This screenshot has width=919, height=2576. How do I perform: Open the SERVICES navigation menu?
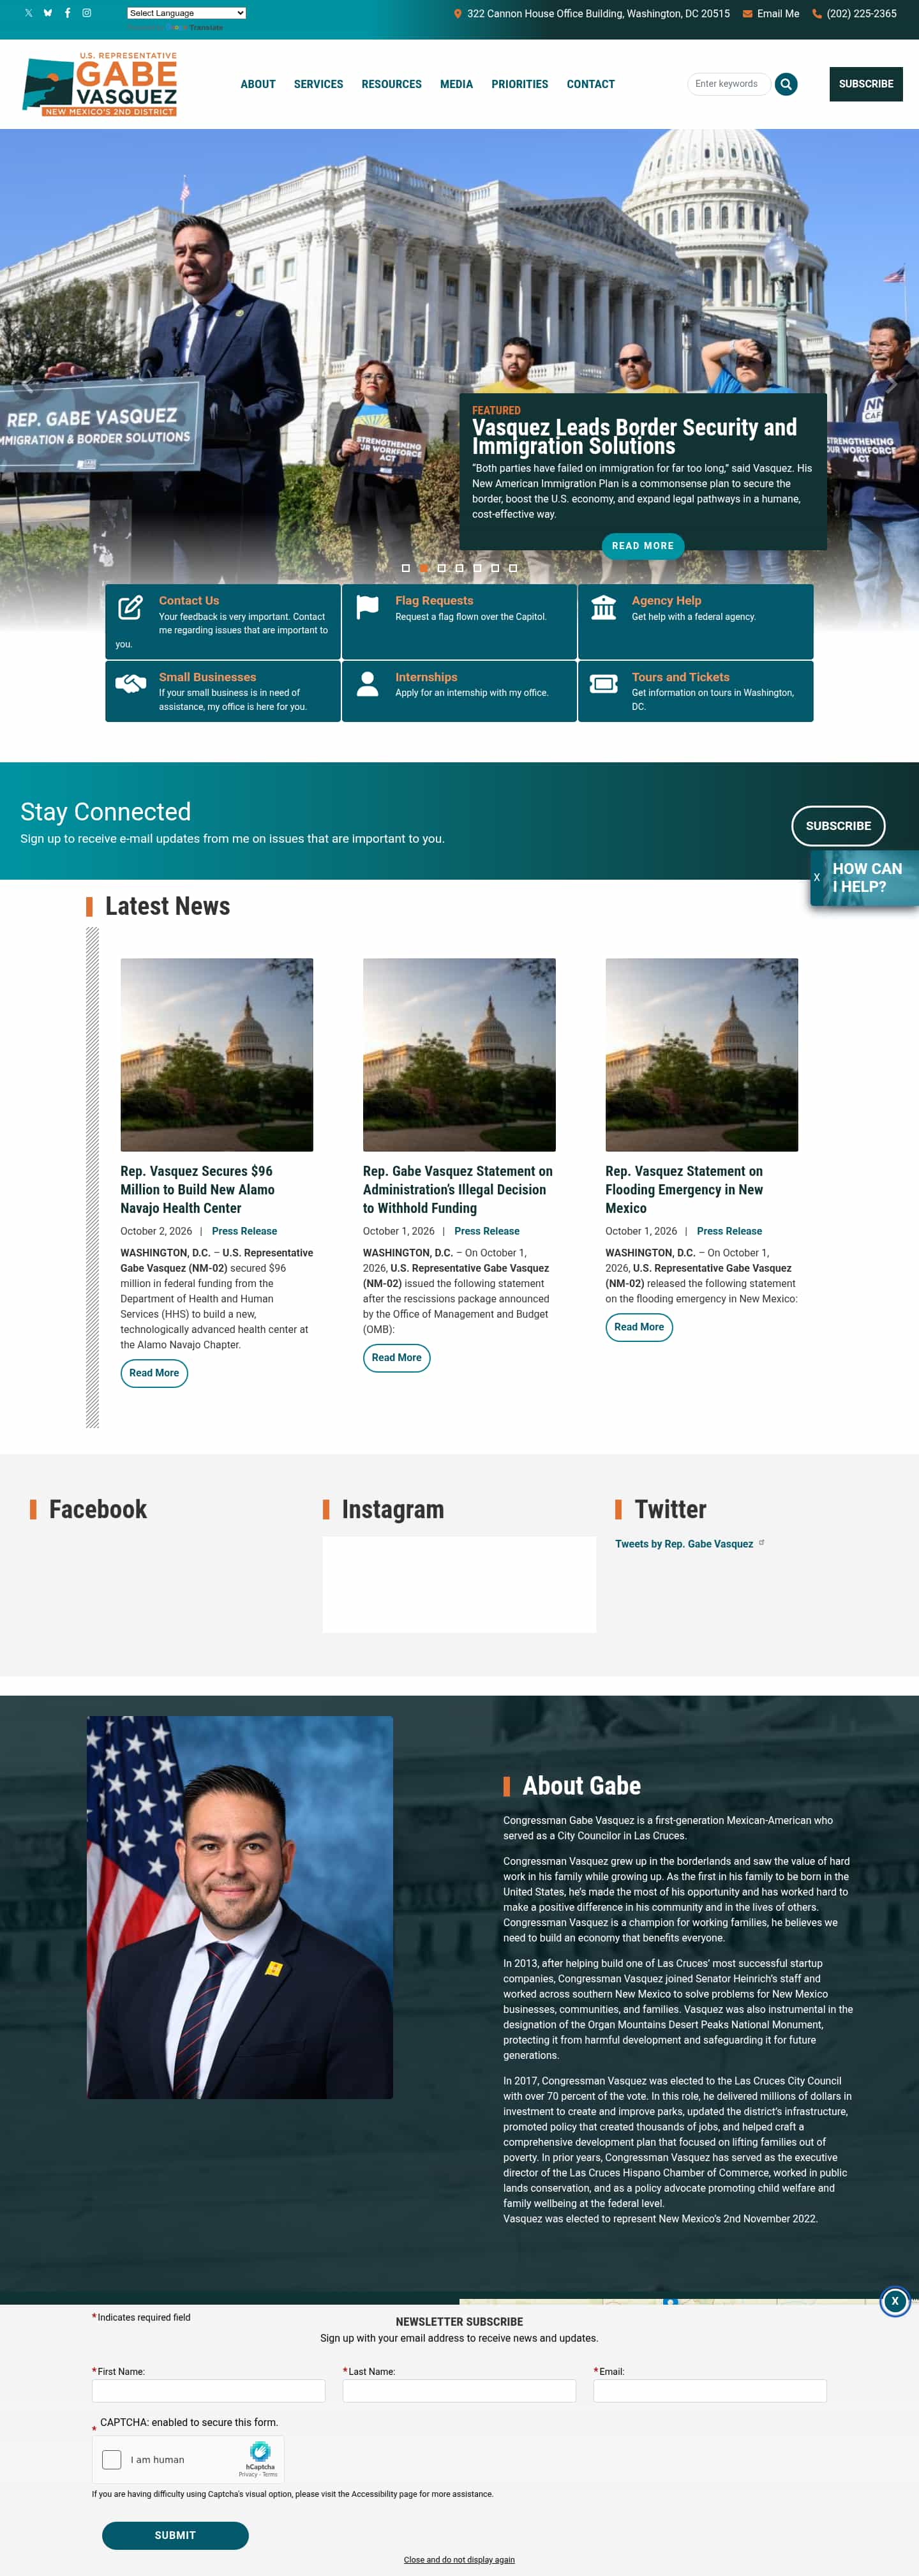click(x=318, y=84)
